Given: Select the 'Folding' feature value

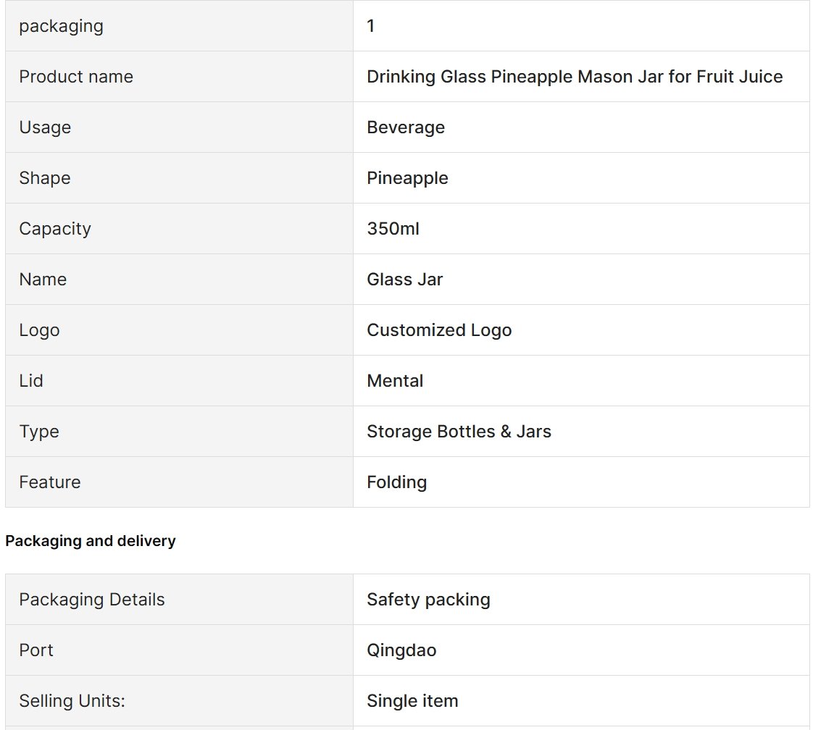Looking at the screenshot, I should coord(396,482).
